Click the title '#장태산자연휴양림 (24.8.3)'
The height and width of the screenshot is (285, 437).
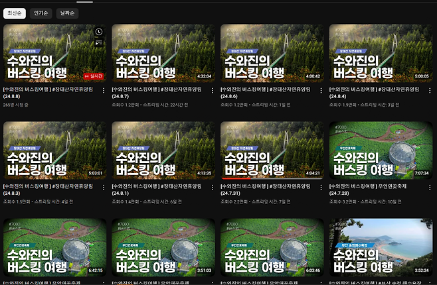point(48,190)
